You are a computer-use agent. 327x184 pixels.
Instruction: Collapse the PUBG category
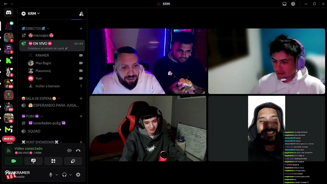[32, 116]
